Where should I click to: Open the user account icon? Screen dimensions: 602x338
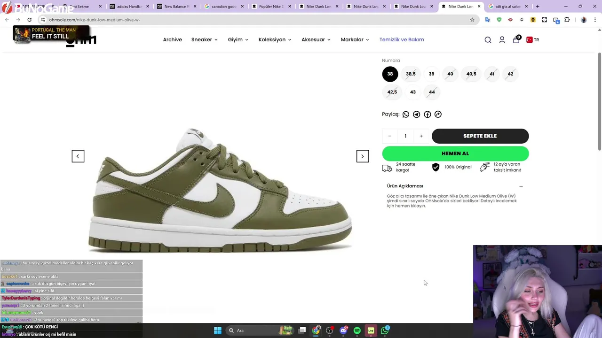coord(502,40)
